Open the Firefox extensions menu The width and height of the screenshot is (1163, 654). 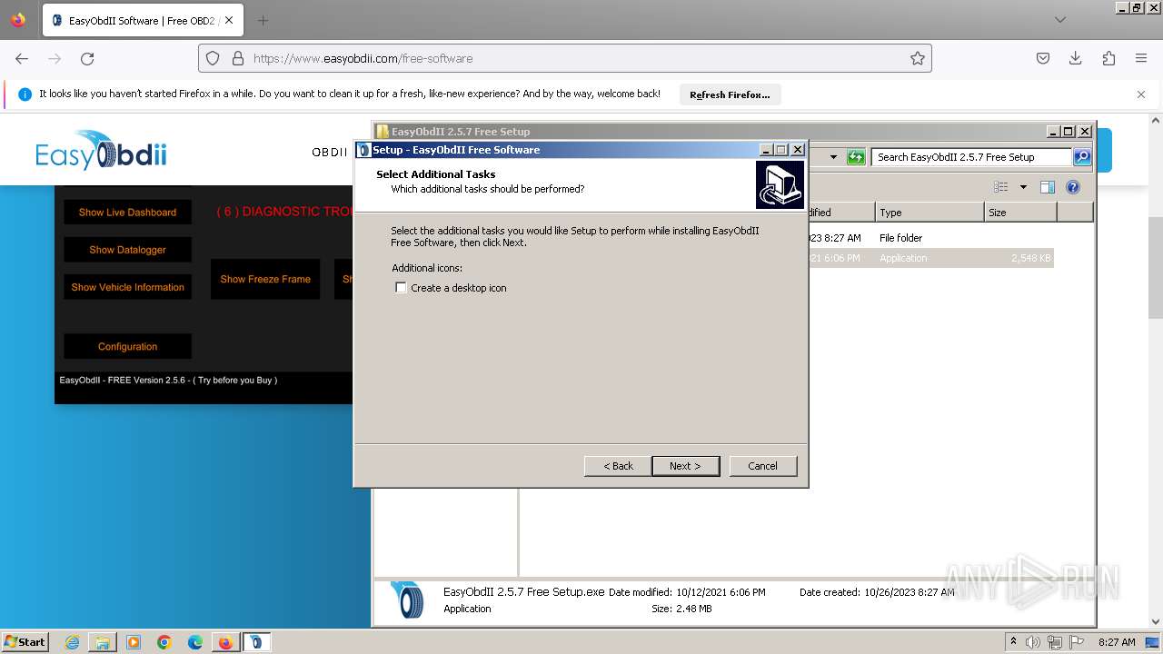click(1108, 58)
